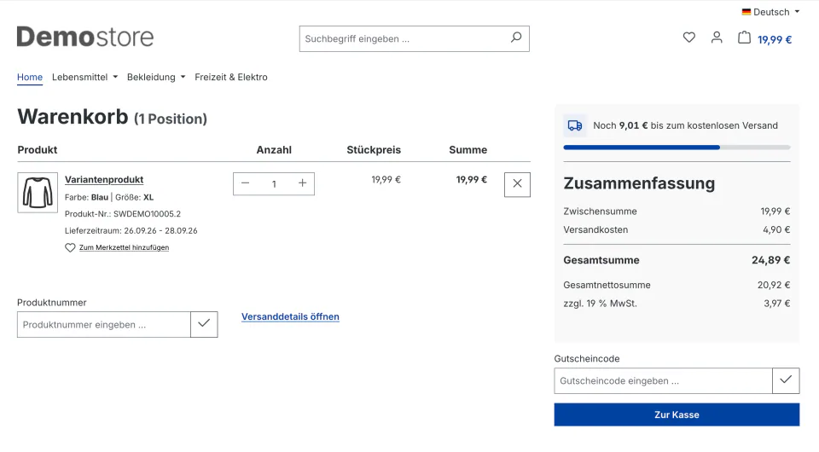
Task: Click the MwSt. value 3,97 €
Action: tap(776, 304)
